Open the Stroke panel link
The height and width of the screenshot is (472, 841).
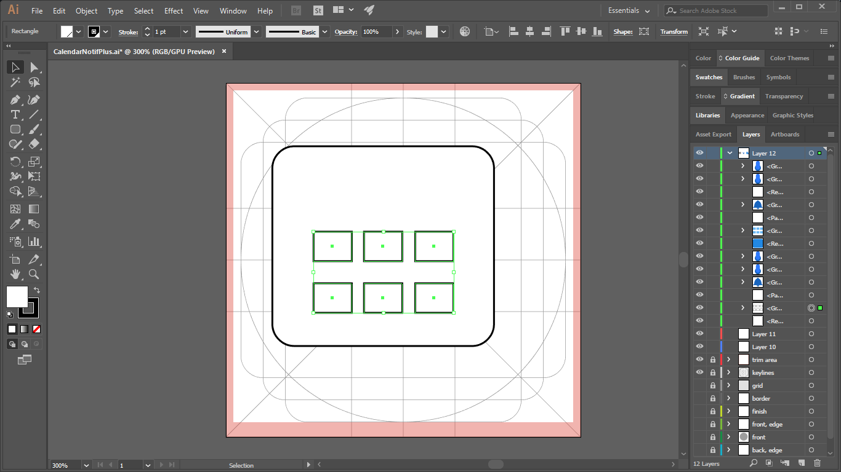coord(128,32)
